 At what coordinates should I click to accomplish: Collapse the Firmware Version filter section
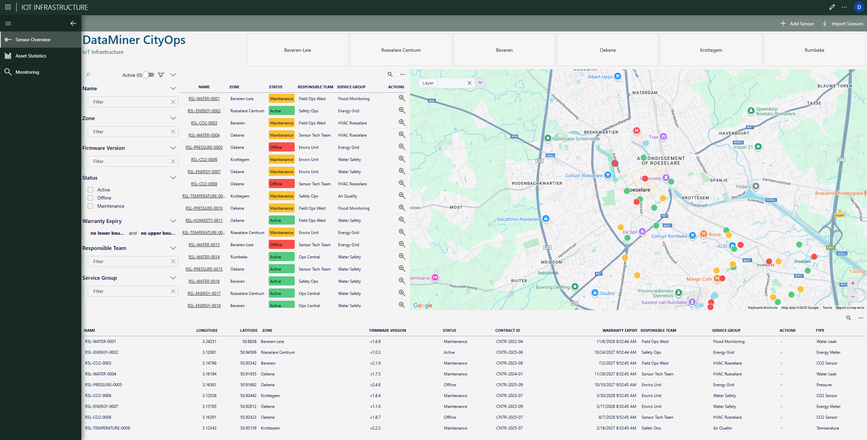pyautogui.click(x=173, y=148)
